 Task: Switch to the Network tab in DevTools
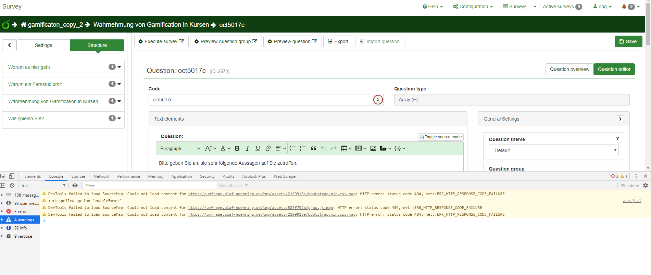click(x=101, y=176)
